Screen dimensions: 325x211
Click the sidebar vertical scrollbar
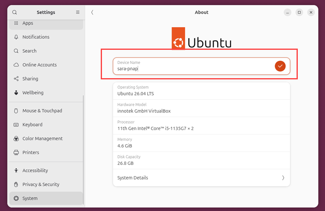[x=84, y=149]
